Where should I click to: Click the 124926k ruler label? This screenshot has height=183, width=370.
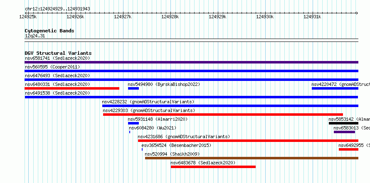click(76, 17)
